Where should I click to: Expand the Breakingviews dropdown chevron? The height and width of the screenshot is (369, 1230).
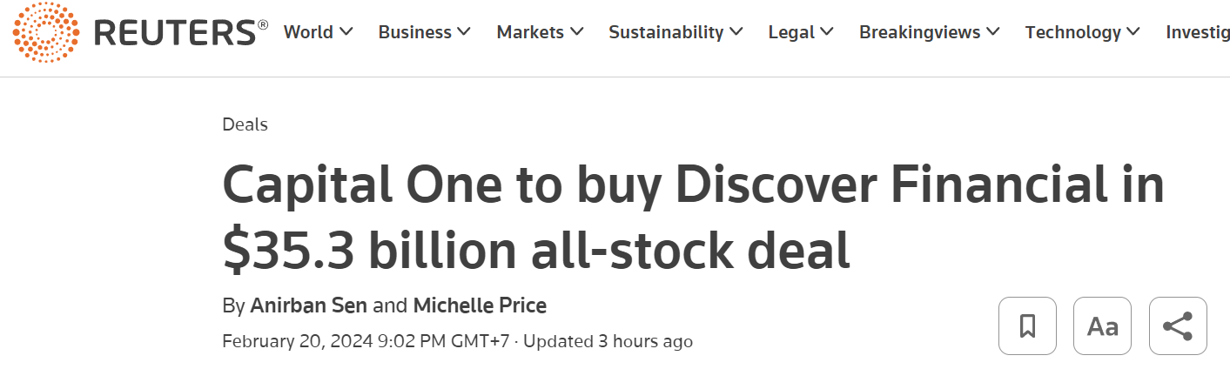(993, 32)
